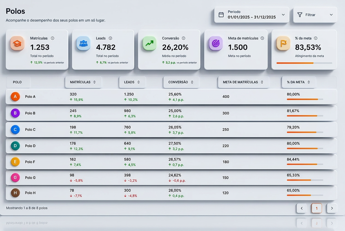Click the calendar icon in Período selector
Image resolution: width=345 pixels, height=231 pixels.
(221, 15)
